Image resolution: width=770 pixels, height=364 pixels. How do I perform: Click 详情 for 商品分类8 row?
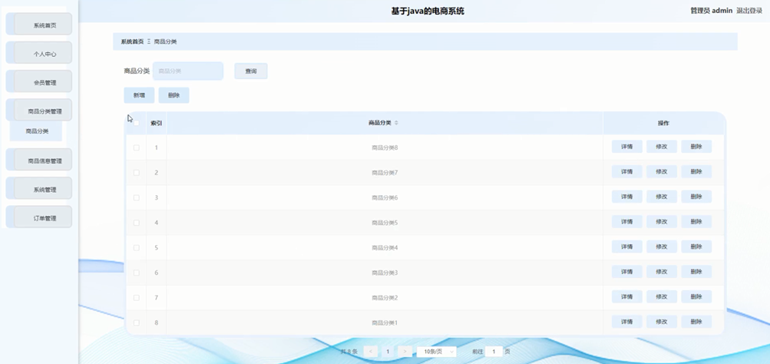[626, 147]
